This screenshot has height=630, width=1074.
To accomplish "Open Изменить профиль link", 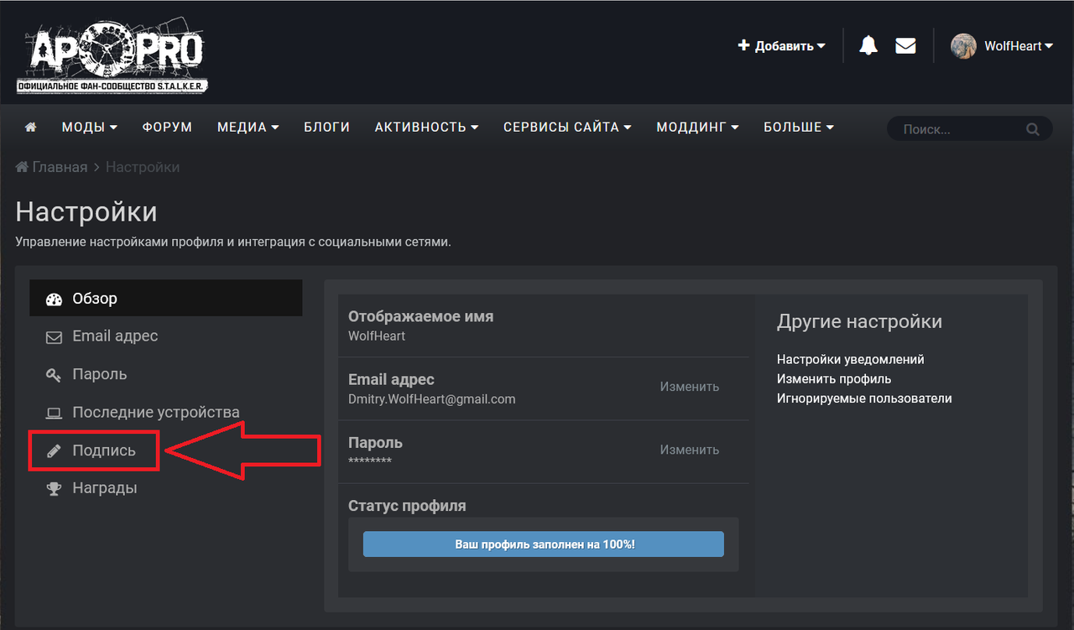I will (834, 379).
